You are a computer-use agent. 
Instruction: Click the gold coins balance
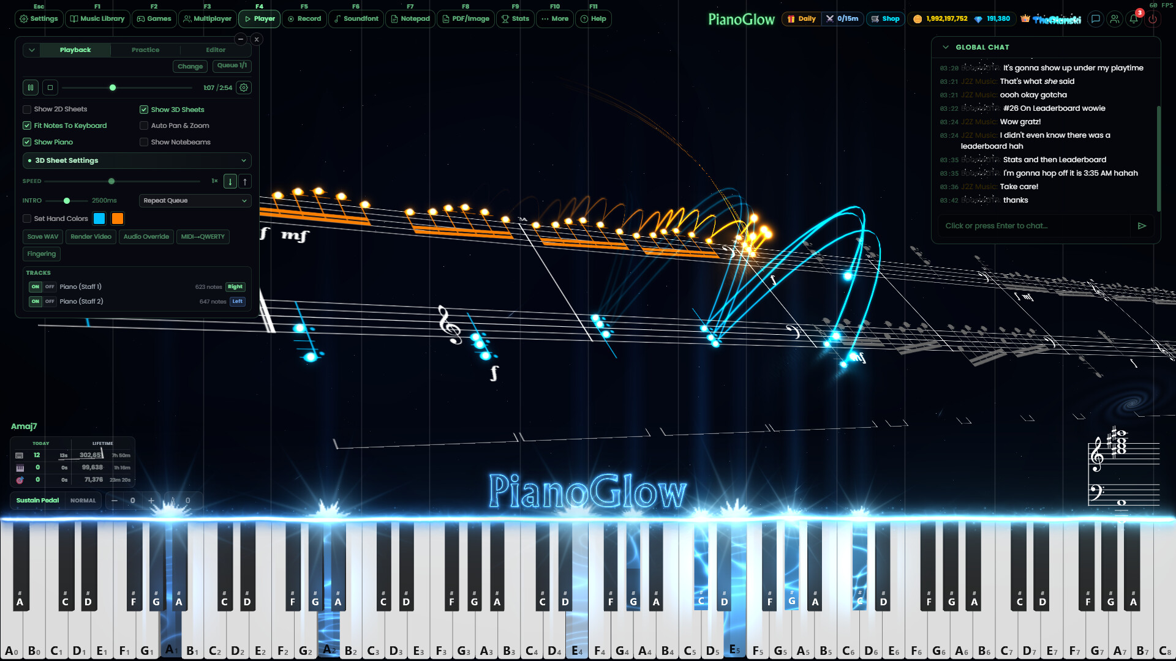(940, 19)
